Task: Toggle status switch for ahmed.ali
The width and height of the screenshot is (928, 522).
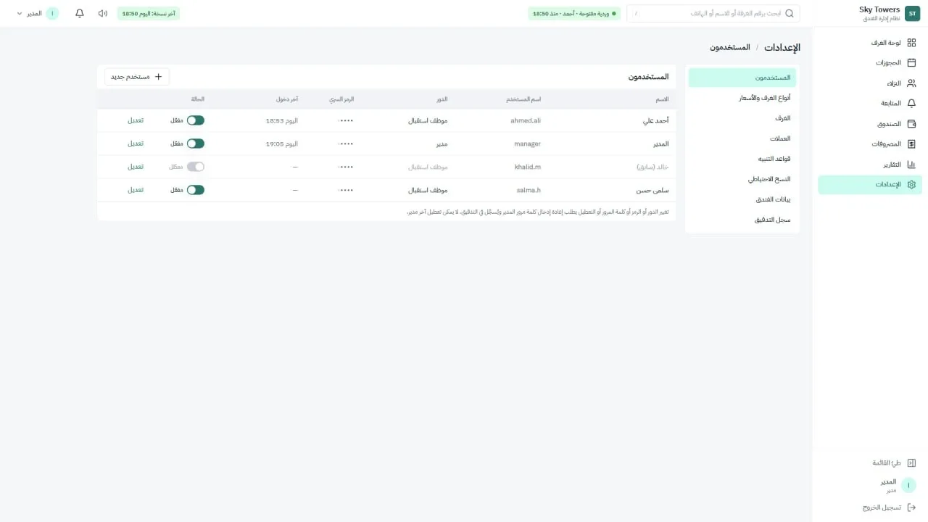Action: pyautogui.click(x=196, y=120)
